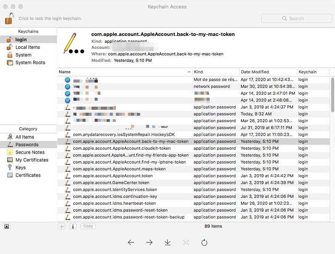Focus the Search field
This screenshot has width=335, height=254.
pos(296,18)
